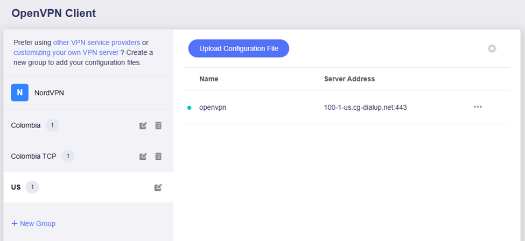Select the NordVPN provider

click(49, 93)
